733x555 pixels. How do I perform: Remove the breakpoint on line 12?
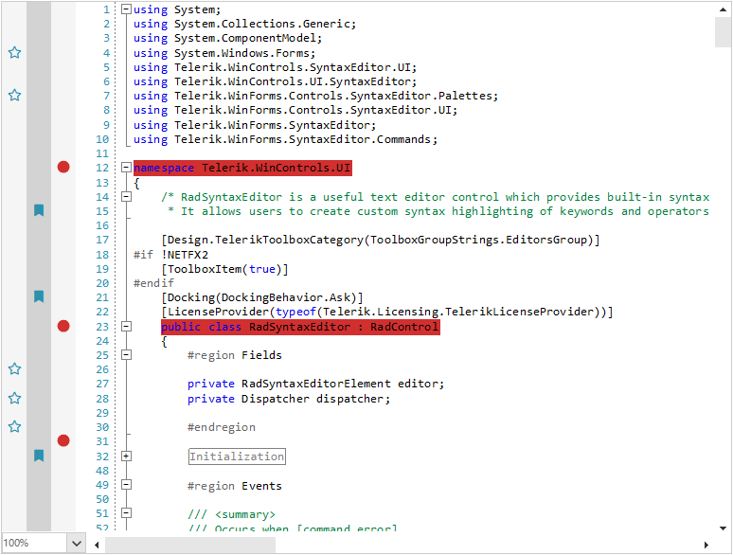pos(63,167)
